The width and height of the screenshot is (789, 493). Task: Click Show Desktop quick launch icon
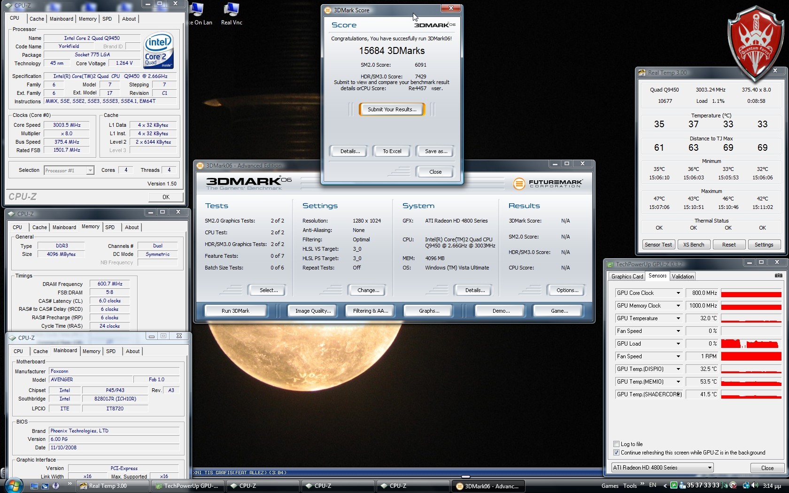pyautogui.click(x=34, y=486)
